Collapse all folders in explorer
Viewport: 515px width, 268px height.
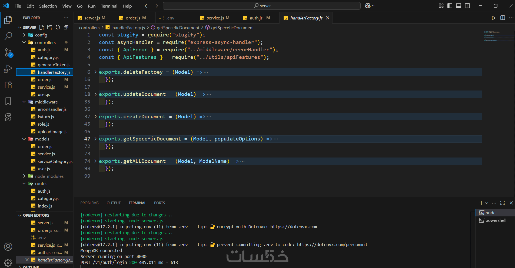pos(66,27)
